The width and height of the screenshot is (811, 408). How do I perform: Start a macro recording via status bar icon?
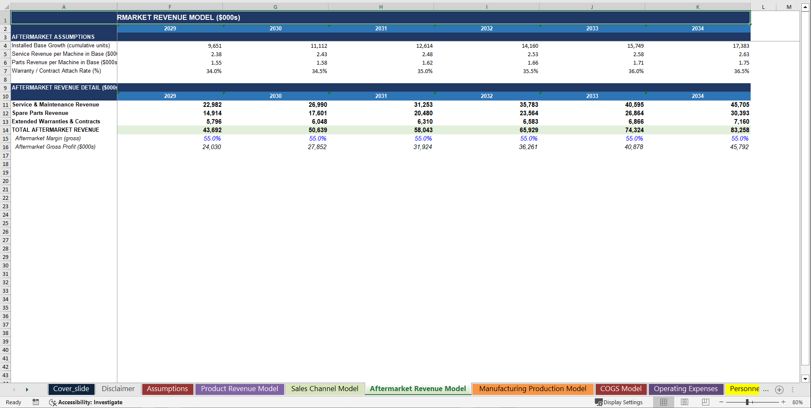coord(36,402)
